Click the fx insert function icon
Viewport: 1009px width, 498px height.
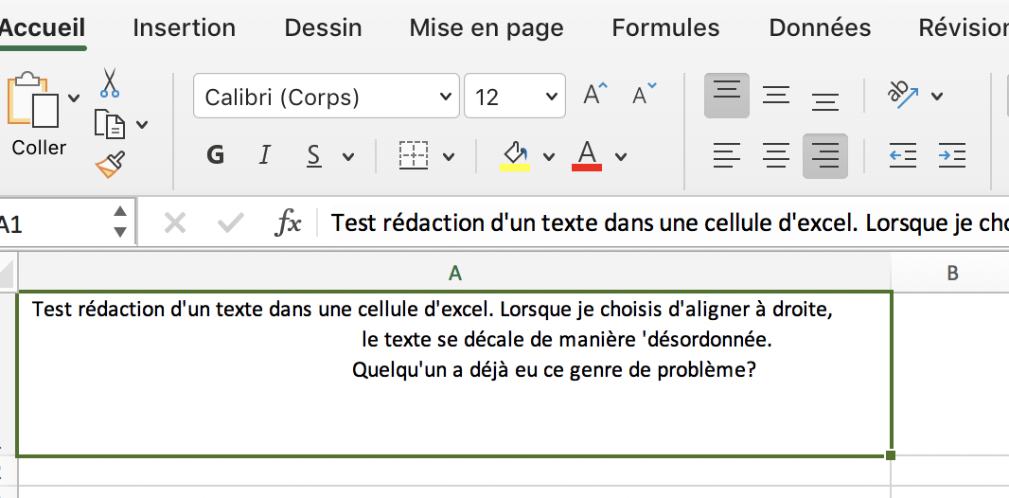click(289, 223)
